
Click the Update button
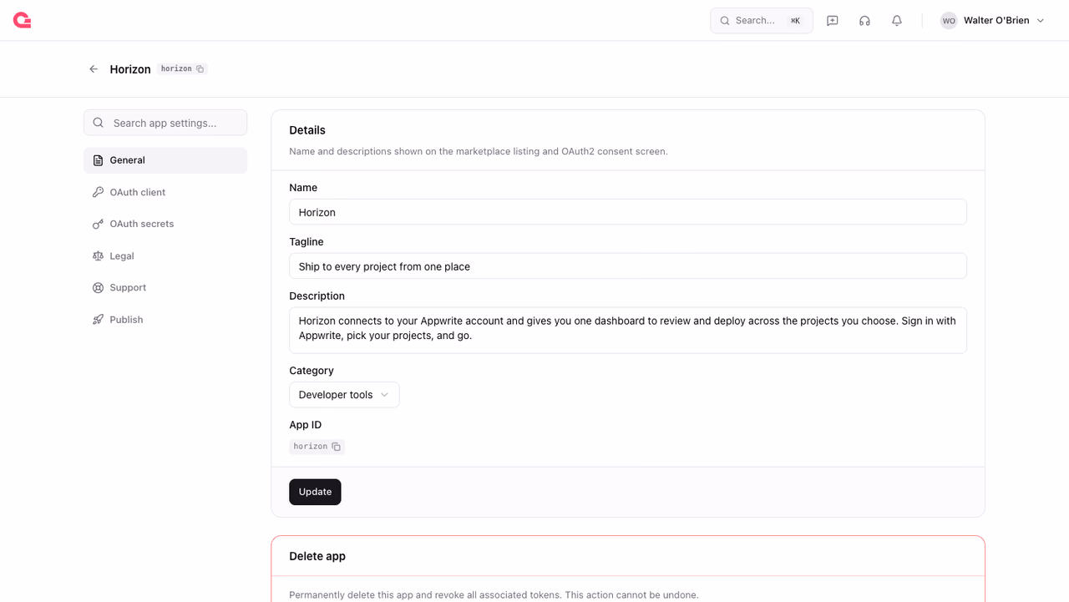pyautogui.click(x=315, y=492)
